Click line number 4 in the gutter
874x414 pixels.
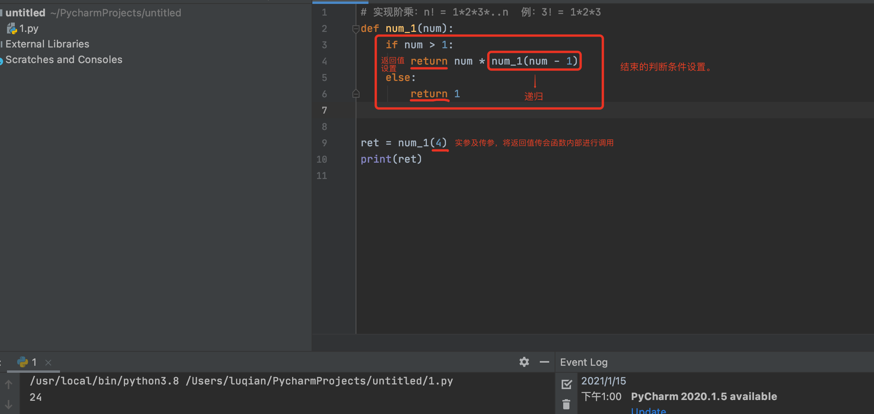[324, 61]
